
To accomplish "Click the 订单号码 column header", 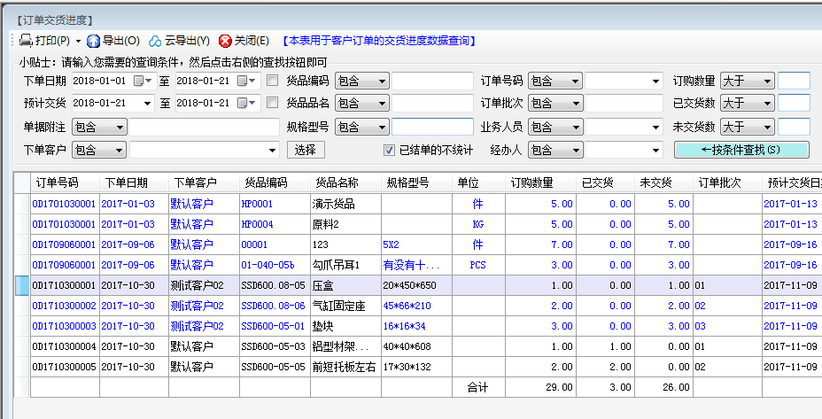I will [x=58, y=183].
